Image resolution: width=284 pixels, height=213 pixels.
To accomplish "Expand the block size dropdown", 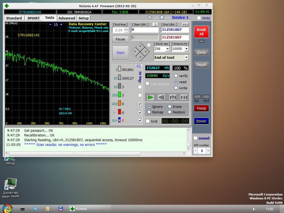I will click(x=168, y=49).
